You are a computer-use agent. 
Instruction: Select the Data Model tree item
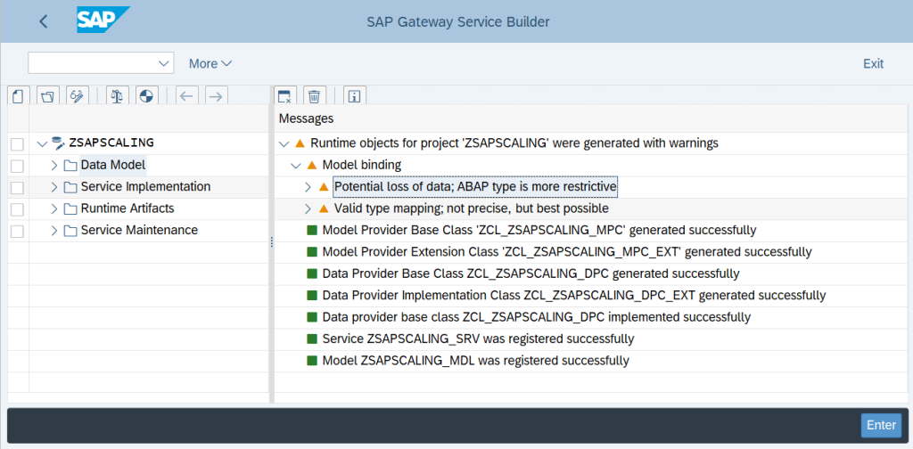click(x=113, y=165)
